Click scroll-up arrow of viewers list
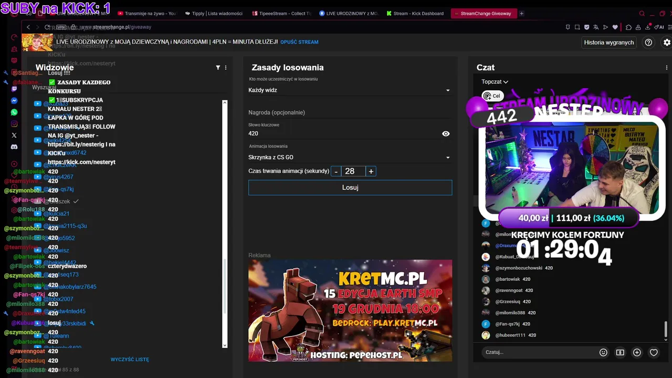The height and width of the screenshot is (378, 672). click(x=225, y=103)
